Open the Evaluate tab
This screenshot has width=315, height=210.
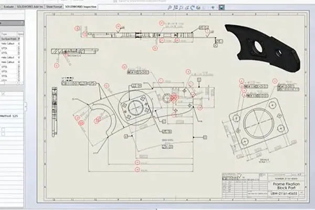pos(8,7)
